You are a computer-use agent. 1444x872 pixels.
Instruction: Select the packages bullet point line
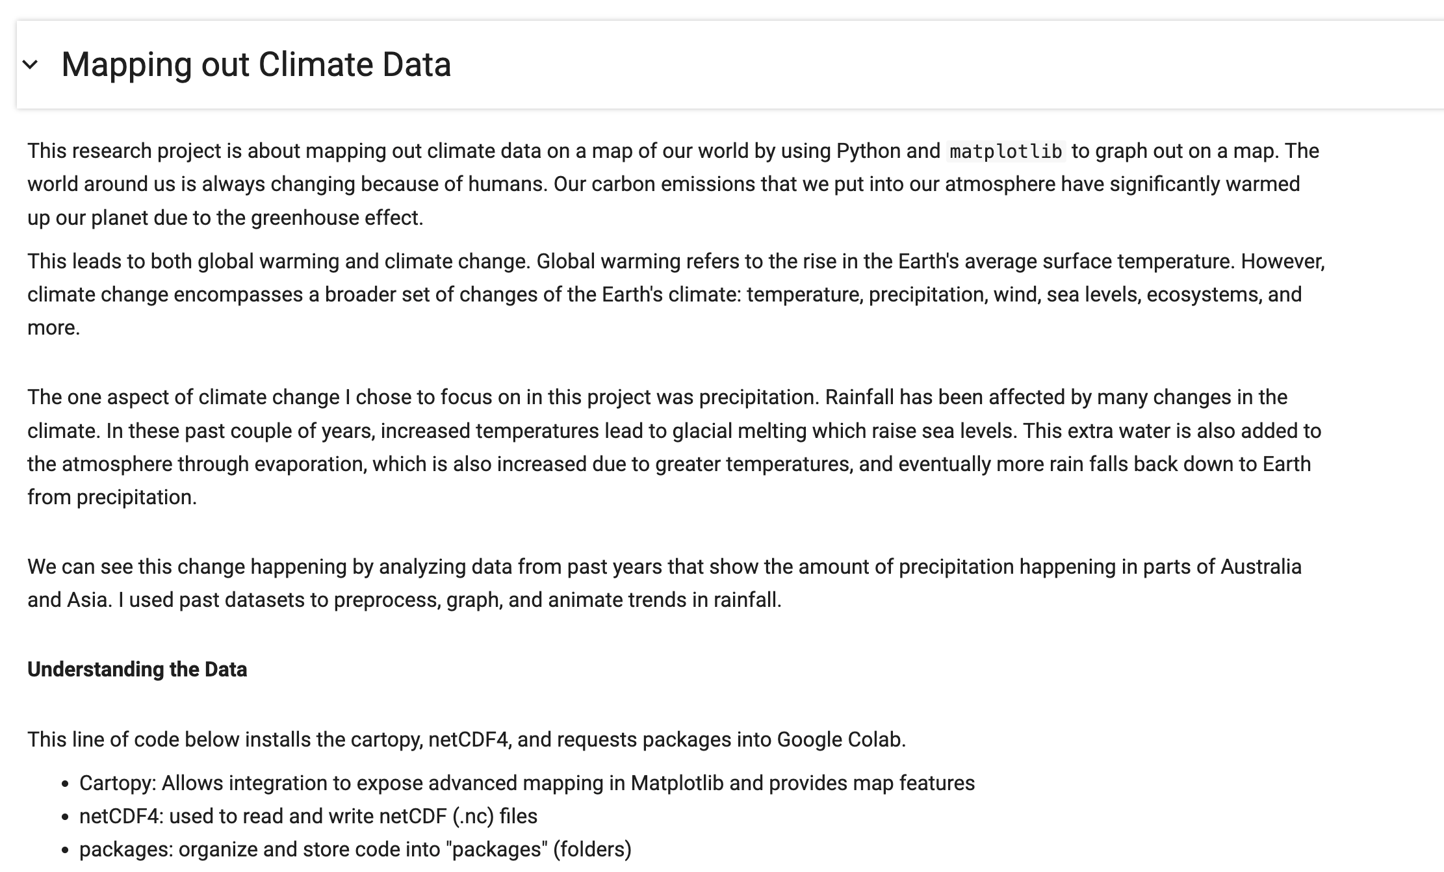[x=355, y=849]
